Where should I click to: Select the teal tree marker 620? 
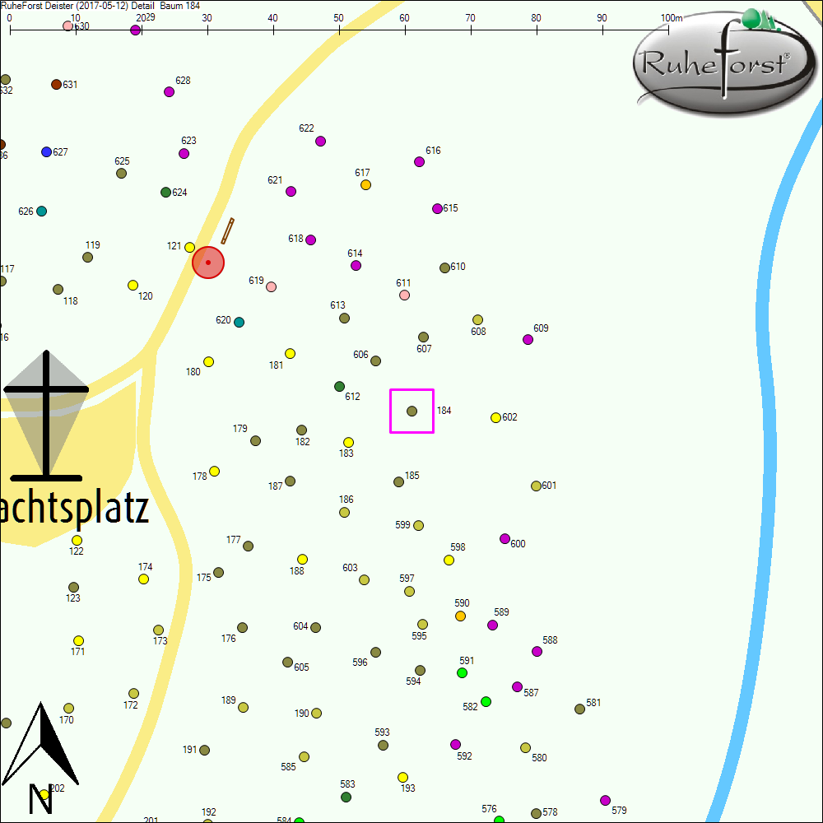point(239,323)
